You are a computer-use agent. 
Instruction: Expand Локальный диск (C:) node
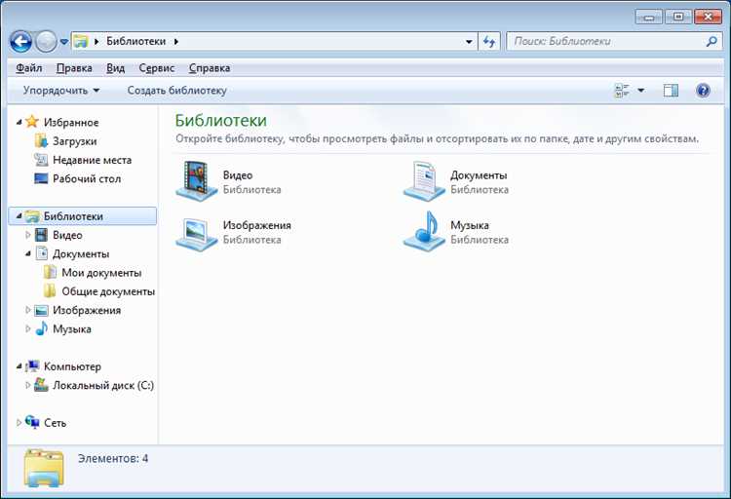28,385
